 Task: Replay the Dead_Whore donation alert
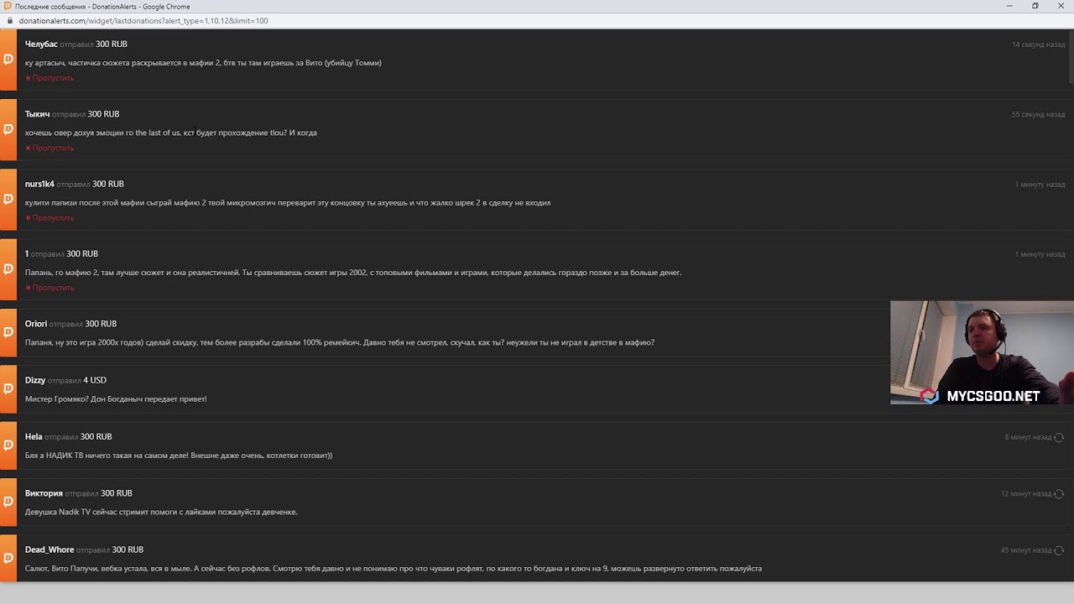1059,550
